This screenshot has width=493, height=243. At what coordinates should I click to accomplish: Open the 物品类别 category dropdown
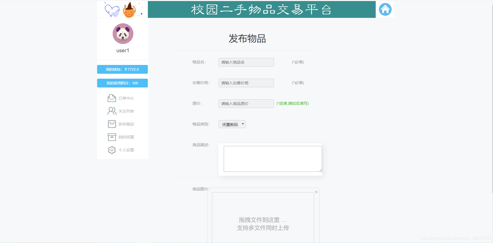(232, 124)
